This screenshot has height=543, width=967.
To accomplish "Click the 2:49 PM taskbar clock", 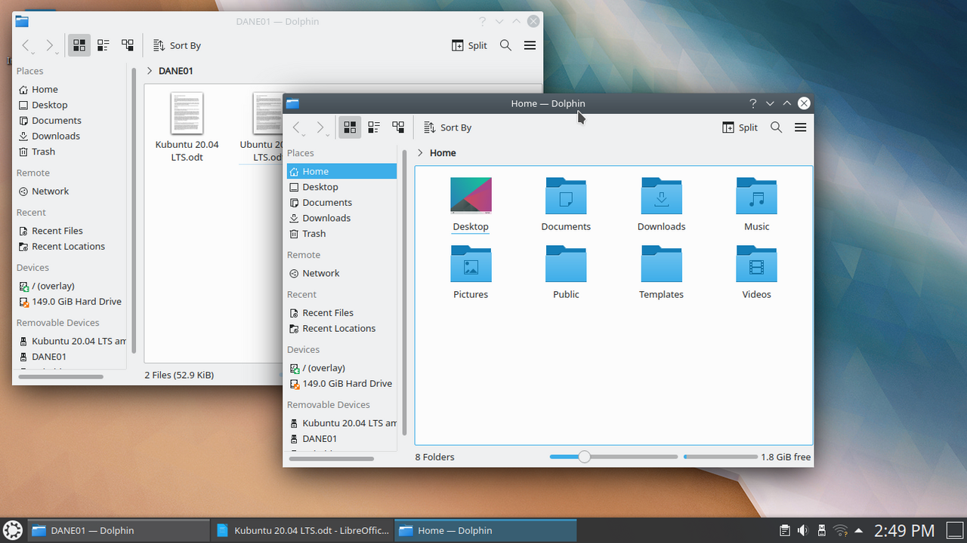I will 904,531.
